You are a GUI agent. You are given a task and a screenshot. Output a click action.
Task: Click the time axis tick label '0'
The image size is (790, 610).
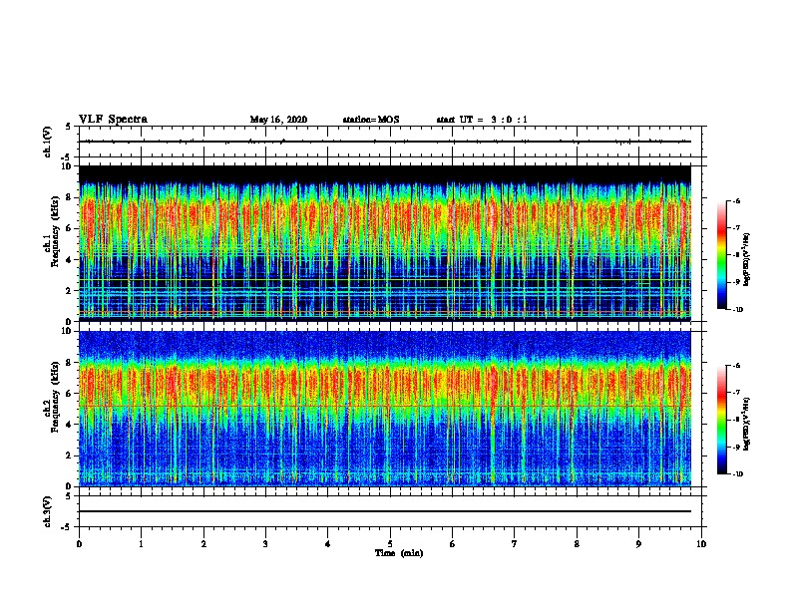pyautogui.click(x=79, y=544)
